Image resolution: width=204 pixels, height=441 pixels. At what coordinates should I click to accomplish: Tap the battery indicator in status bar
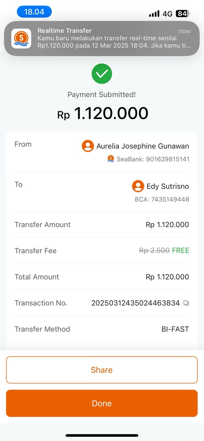coord(182,14)
